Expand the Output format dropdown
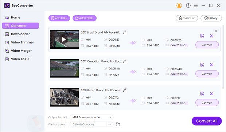 pos(91,117)
